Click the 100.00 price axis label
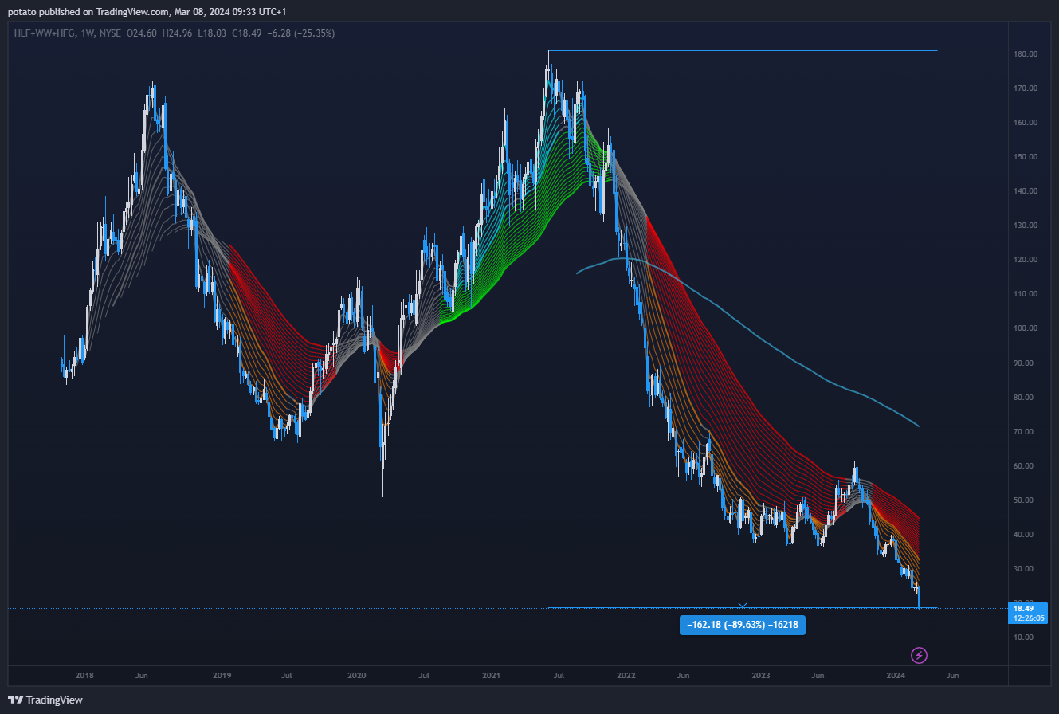The image size is (1059, 714). point(1026,328)
